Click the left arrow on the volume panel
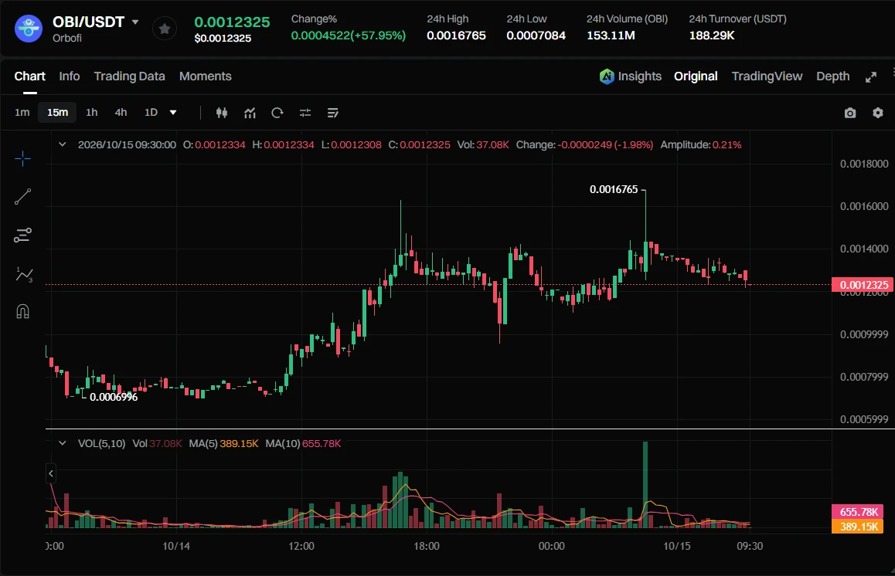Image resolution: width=895 pixels, height=576 pixels. [x=51, y=473]
